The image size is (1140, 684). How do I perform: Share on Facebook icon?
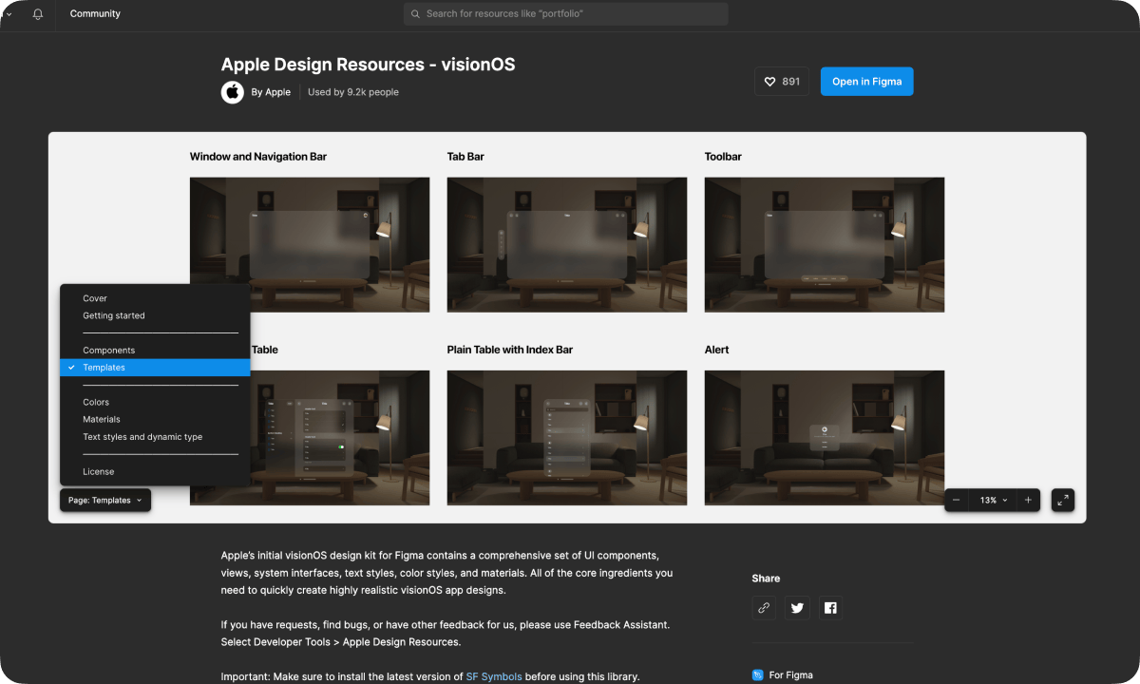pyautogui.click(x=830, y=608)
